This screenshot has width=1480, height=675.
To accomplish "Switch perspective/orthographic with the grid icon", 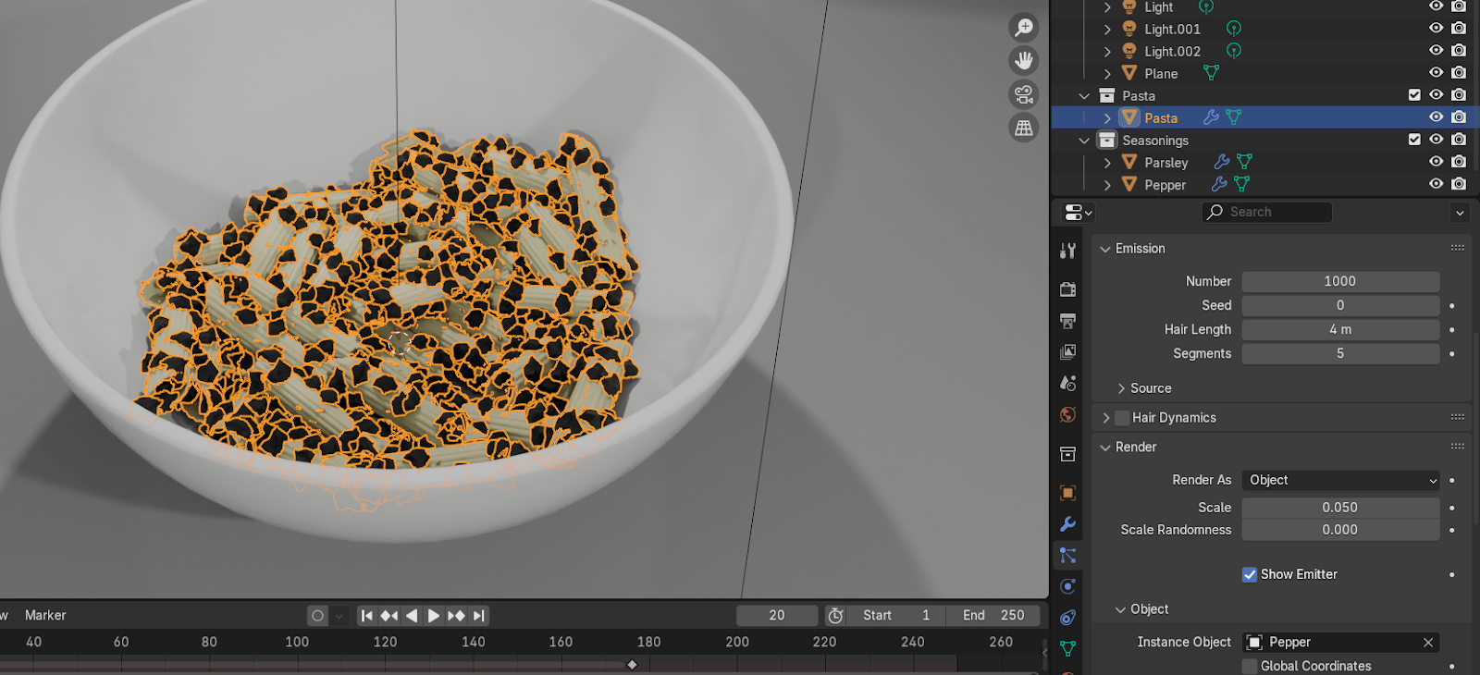I will 1023,128.
